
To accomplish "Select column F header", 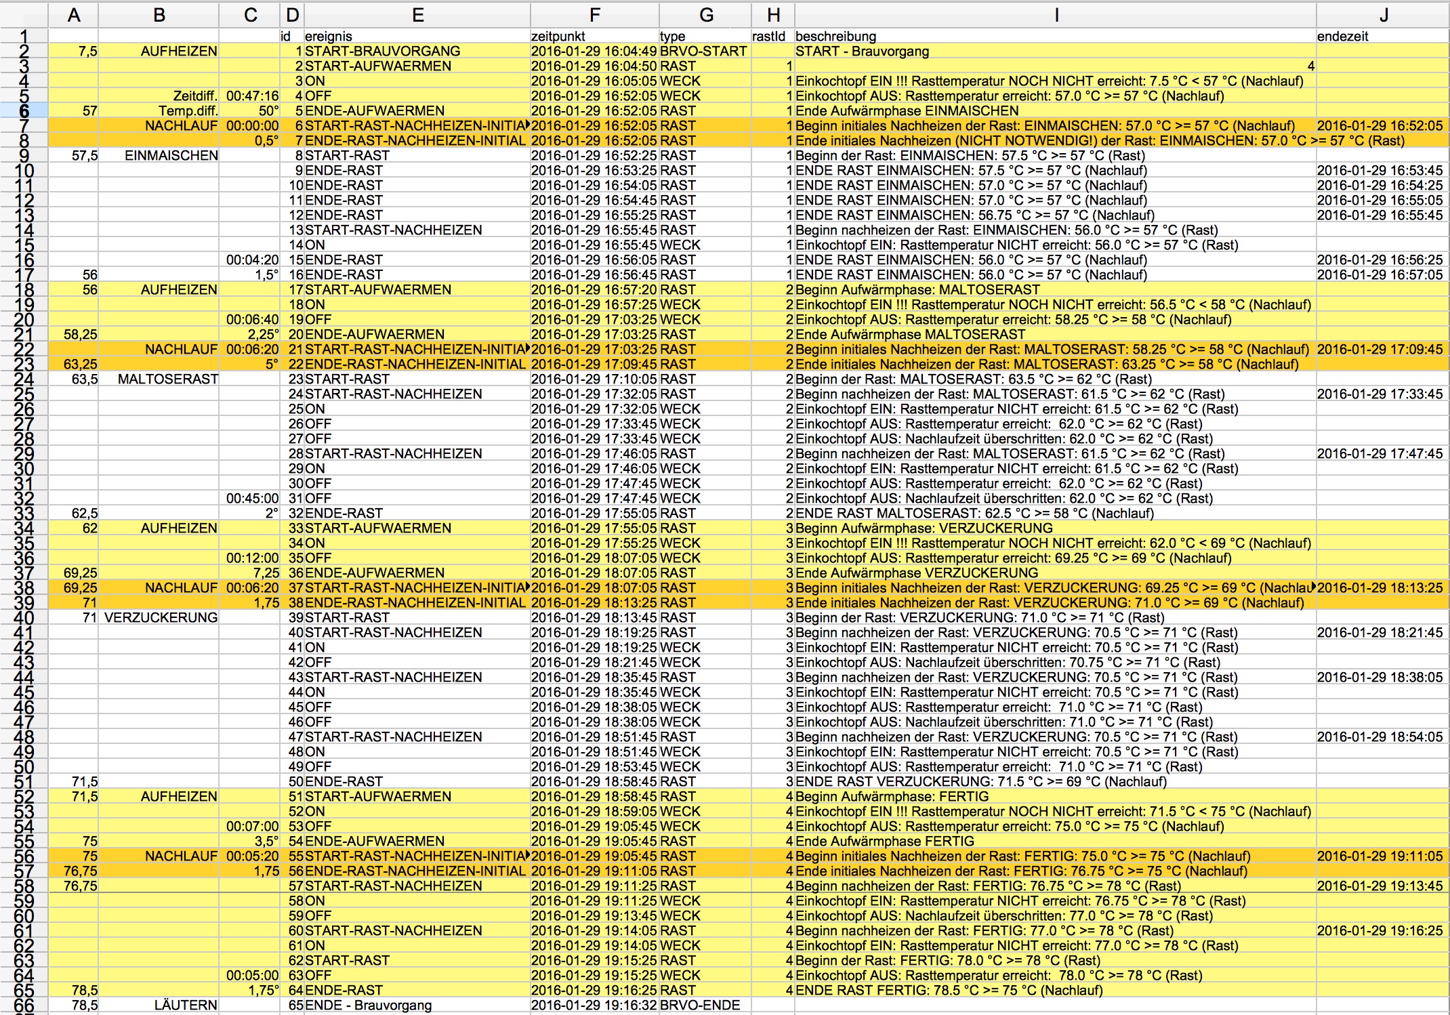I will [594, 15].
